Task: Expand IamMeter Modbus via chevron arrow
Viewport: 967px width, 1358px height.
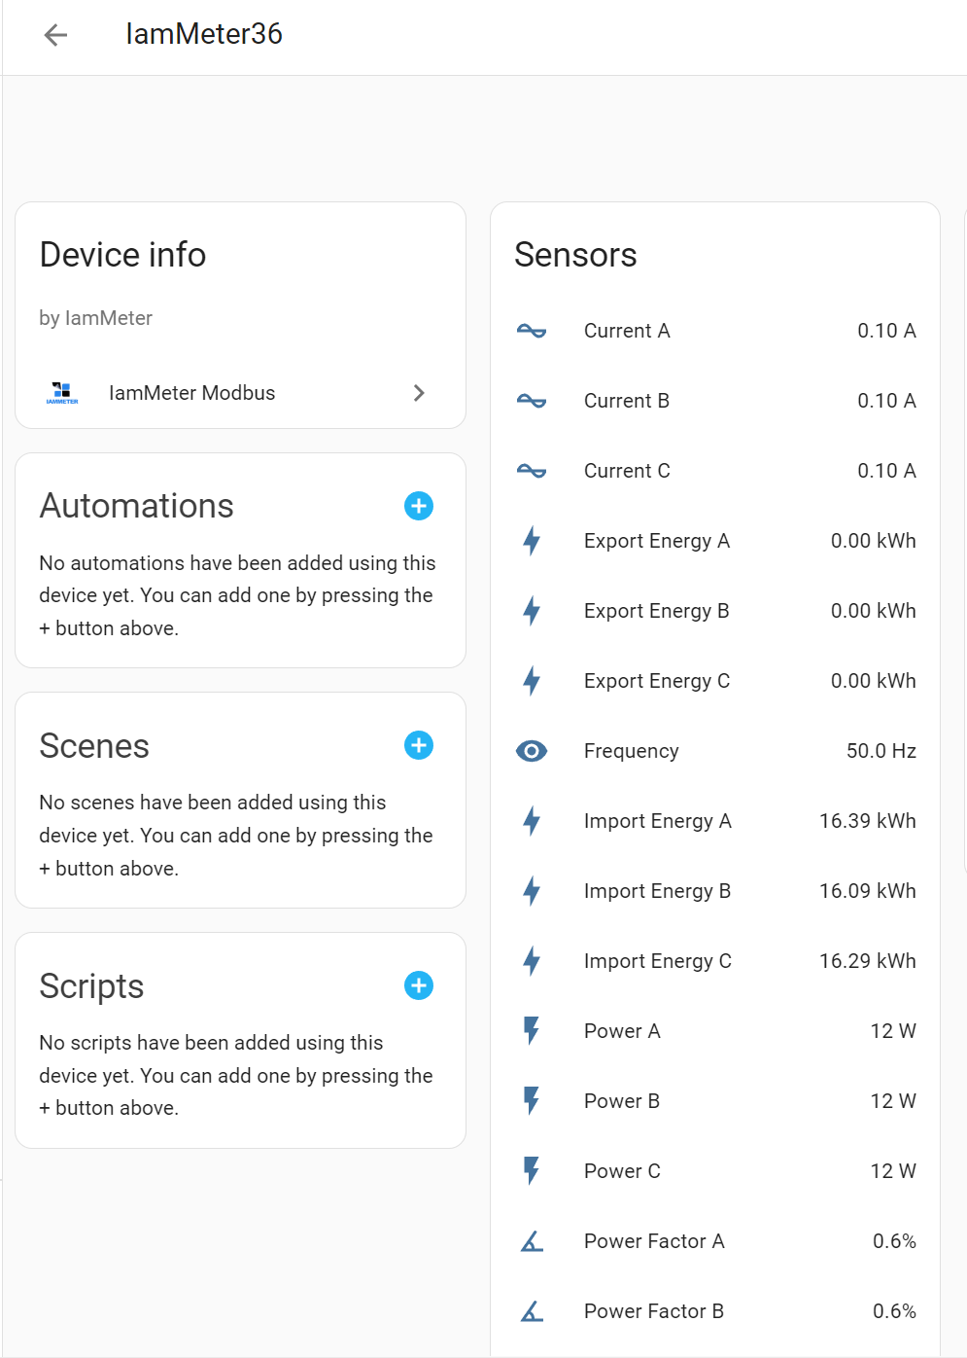Action: pos(419,393)
